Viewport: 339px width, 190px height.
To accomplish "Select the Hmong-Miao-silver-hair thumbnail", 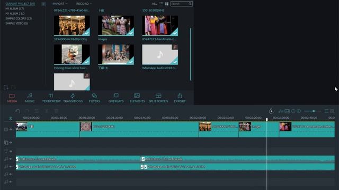I will 72,54.
